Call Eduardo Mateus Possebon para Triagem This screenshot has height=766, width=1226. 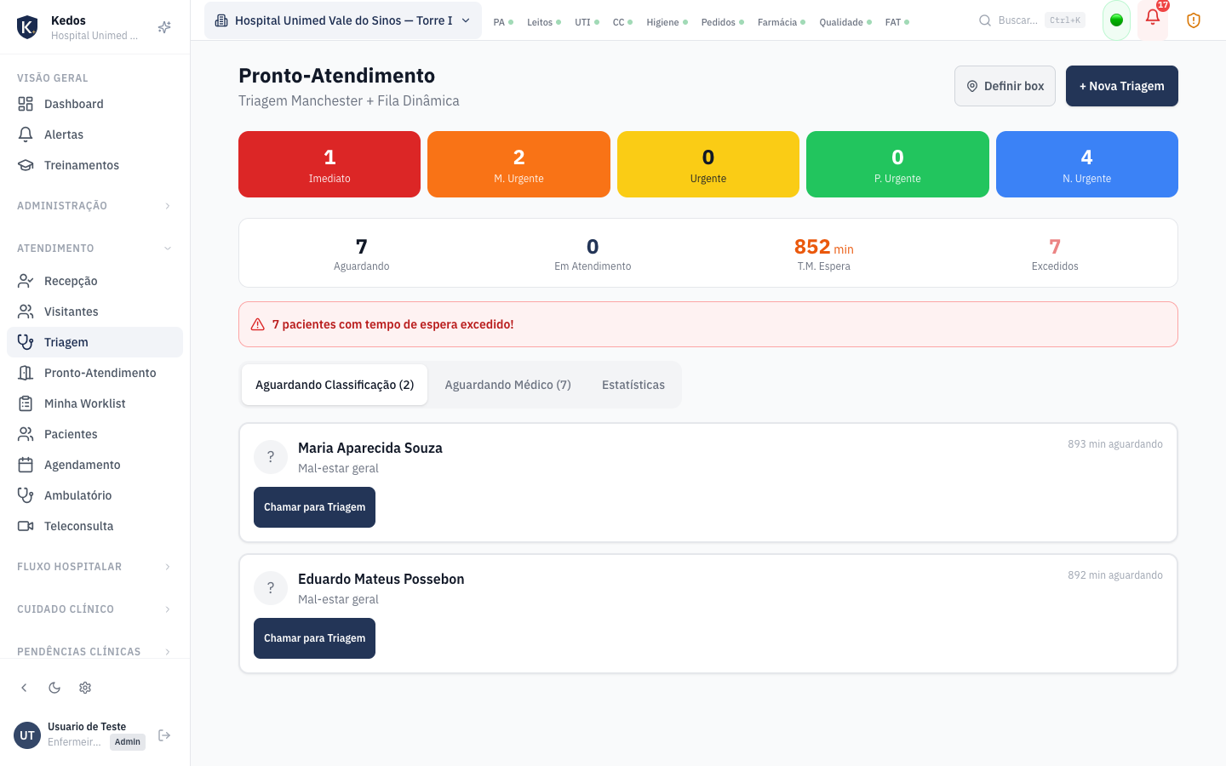[314, 638]
